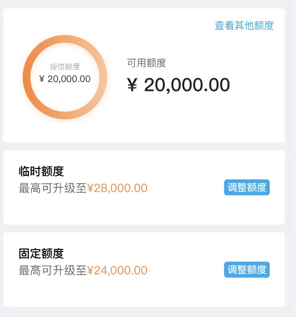Click the orange ¥24,000.00 upgrade amount
This screenshot has width=296, height=317.
117,270
